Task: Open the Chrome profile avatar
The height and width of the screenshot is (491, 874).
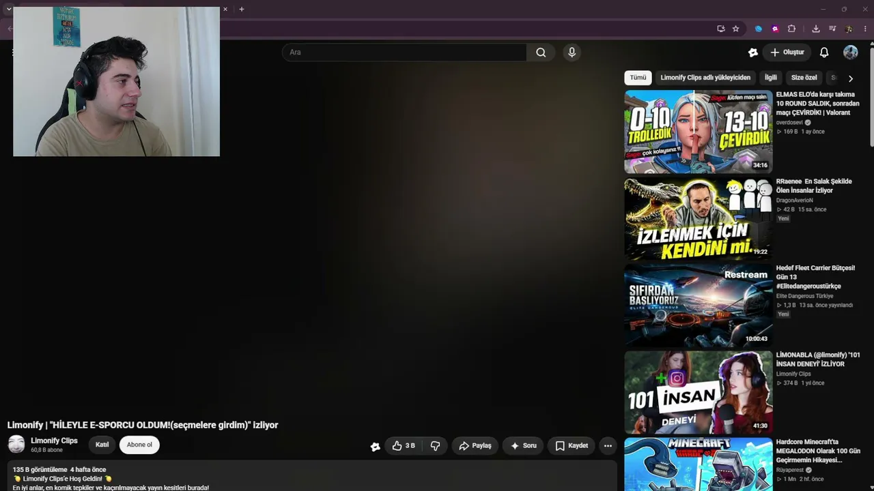Action: tap(849, 29)
